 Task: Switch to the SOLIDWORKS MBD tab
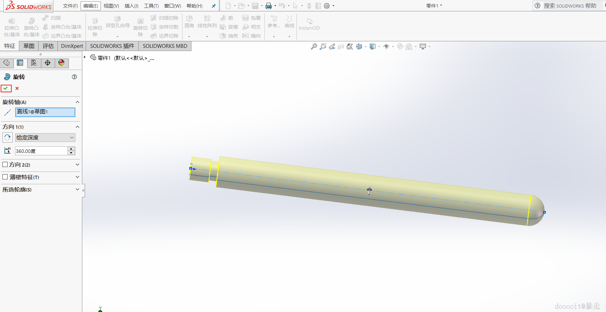tap(165, 46)
